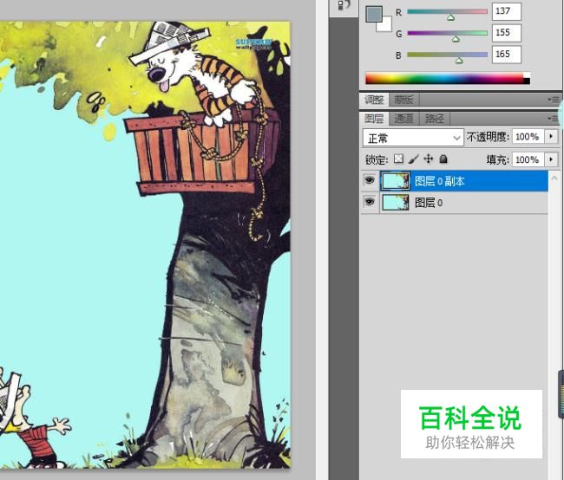Select the 图层 0 副本 layer name
This screenshot has height=480, width=564.
click(x=440, y=181)
